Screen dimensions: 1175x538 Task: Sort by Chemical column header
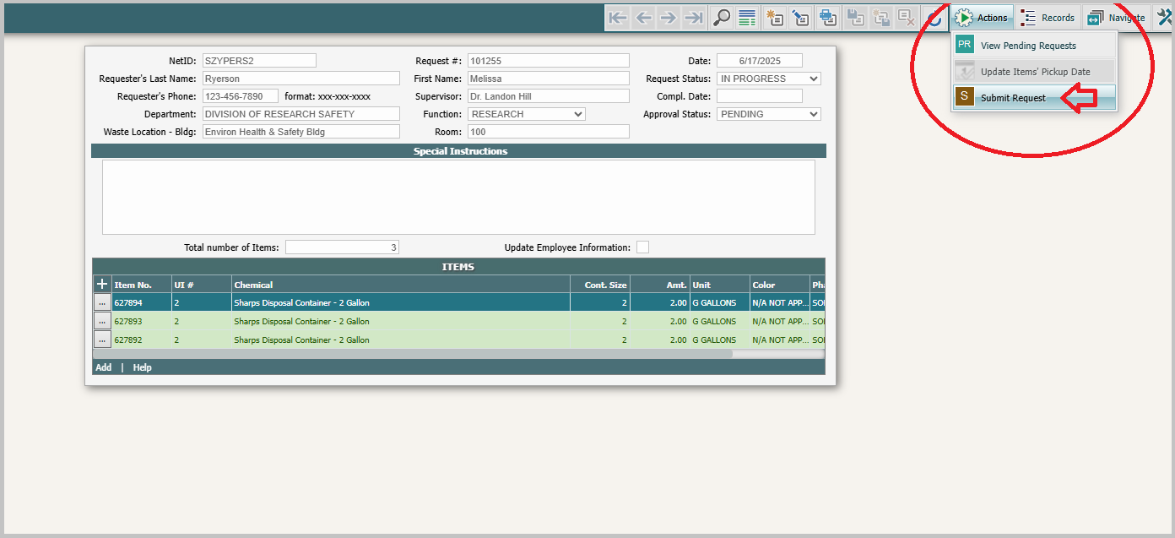[x=401, y=285]
